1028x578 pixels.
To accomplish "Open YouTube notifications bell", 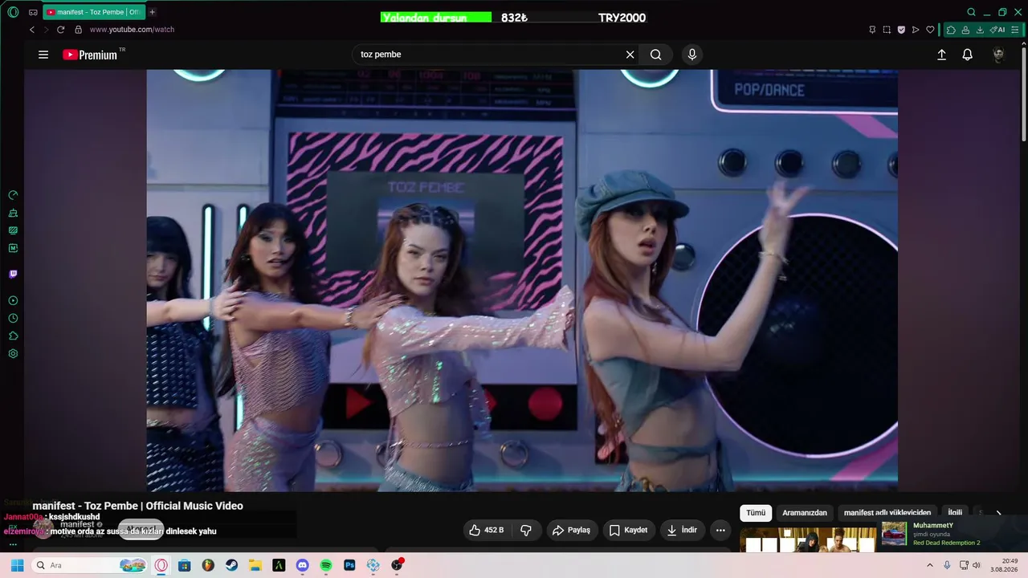I will [968, 55].
